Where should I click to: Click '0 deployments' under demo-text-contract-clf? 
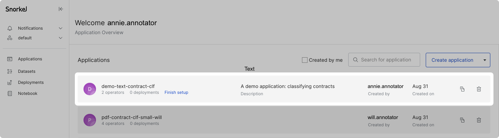(145, 92)
